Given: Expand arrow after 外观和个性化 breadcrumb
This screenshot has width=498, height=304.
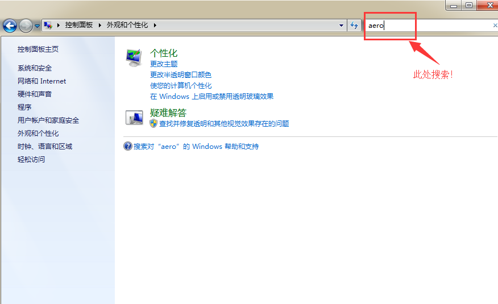Looking at the screenshot, I should 155,25.
